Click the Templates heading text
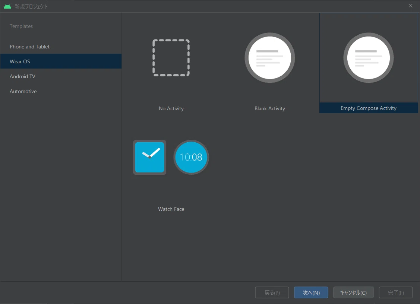This screenshot has height=304, width=420. (x=21, y=26)
